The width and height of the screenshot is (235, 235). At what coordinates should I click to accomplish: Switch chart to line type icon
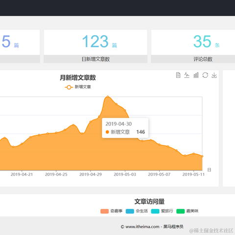(x=187, y=75)
